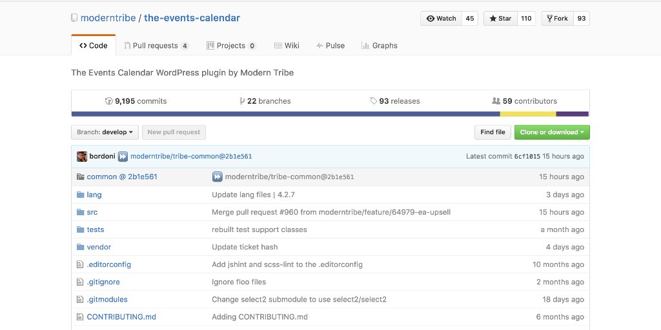
Task: Open the bordoni author link
Action: (x=102, y=156)
